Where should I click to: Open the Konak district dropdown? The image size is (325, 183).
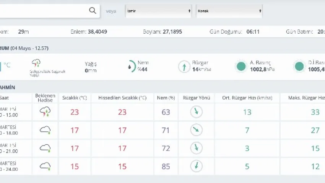(x=229, y=11)
